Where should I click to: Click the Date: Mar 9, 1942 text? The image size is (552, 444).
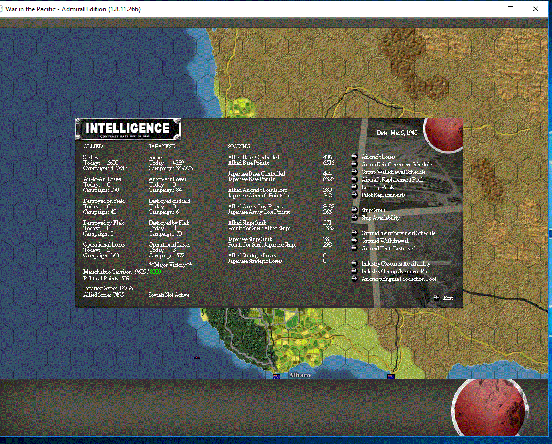tap(397, 133)
